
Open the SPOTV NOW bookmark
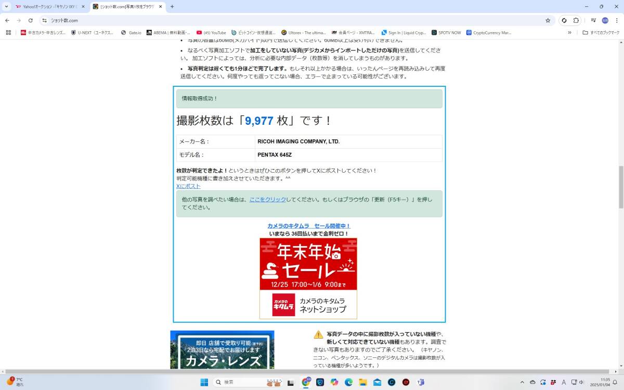446,32
